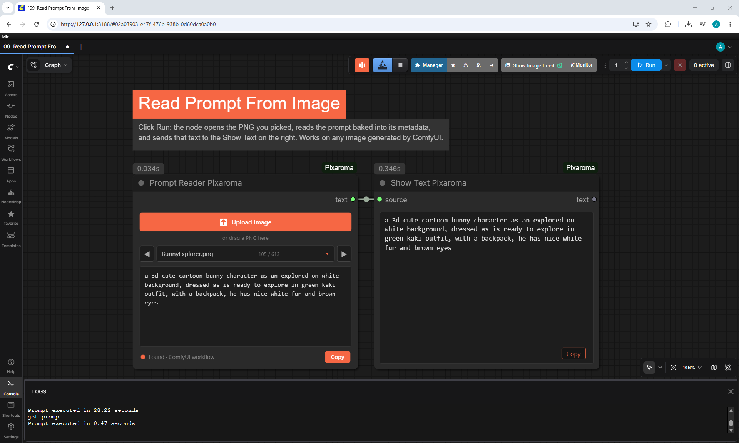This screenshot has height=443, width=739.
Task: Click the Show Text source input slot
Action: pos(380,199)
